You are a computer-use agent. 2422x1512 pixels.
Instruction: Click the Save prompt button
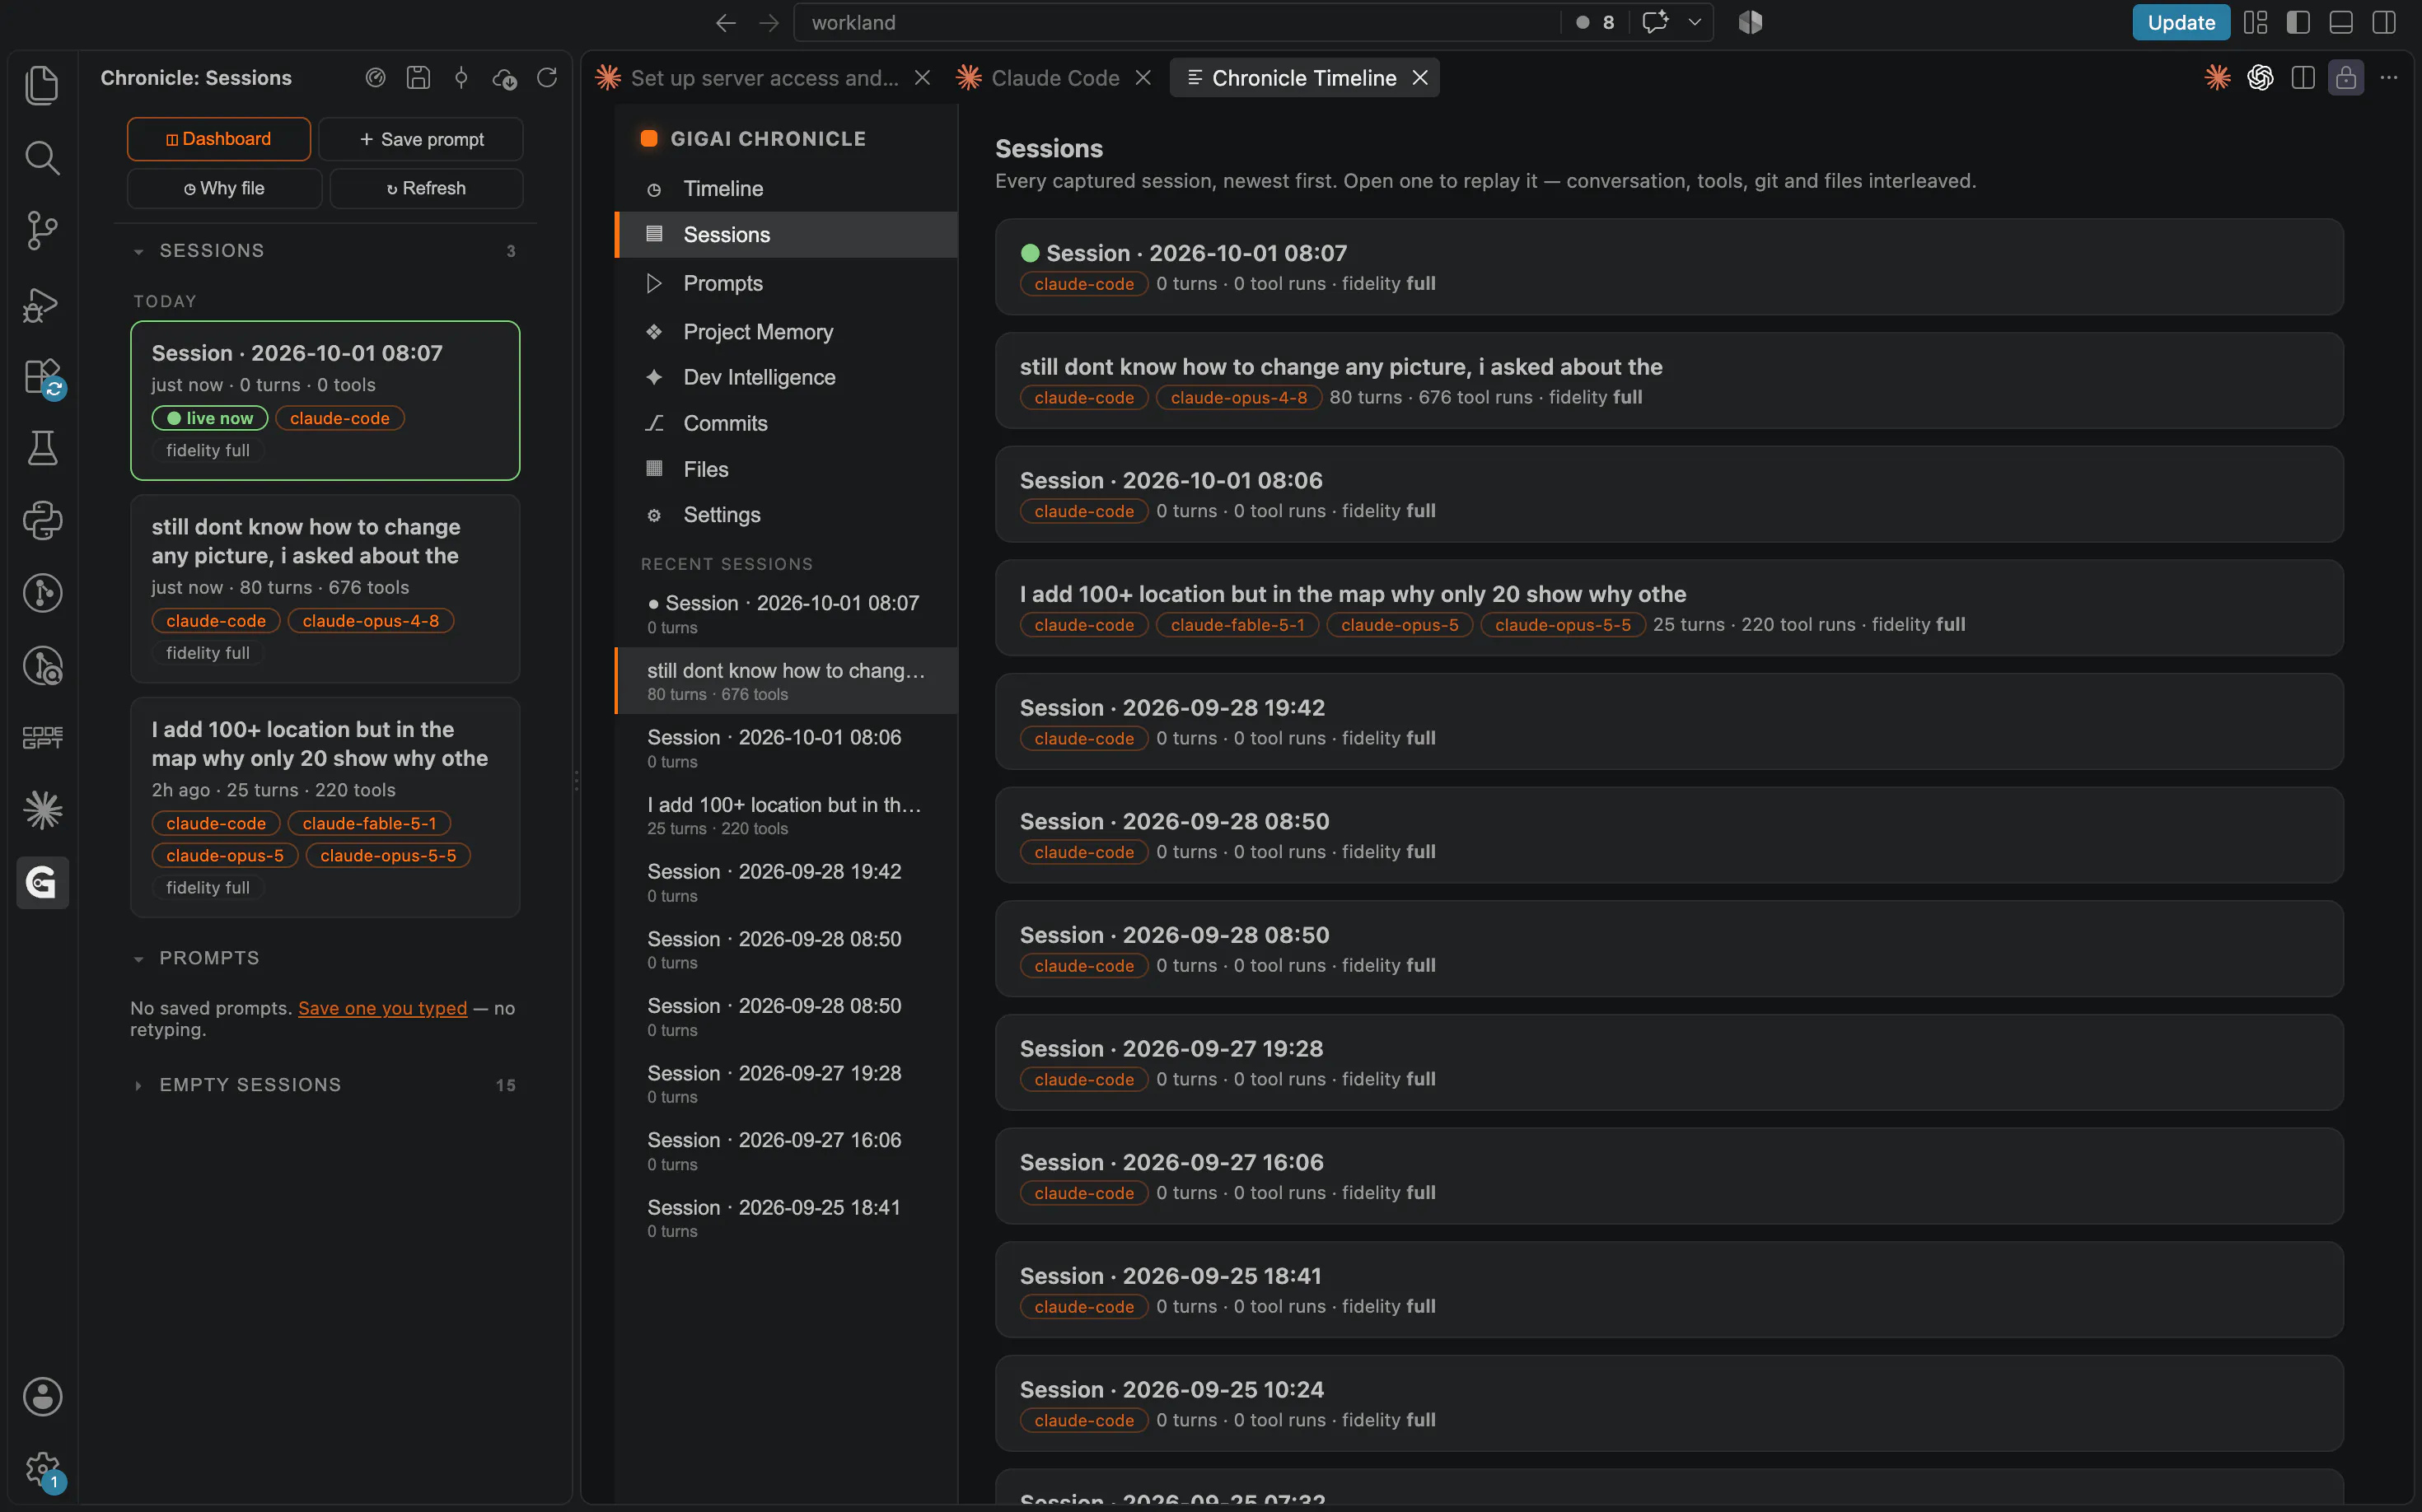click(x=421, y=139)
